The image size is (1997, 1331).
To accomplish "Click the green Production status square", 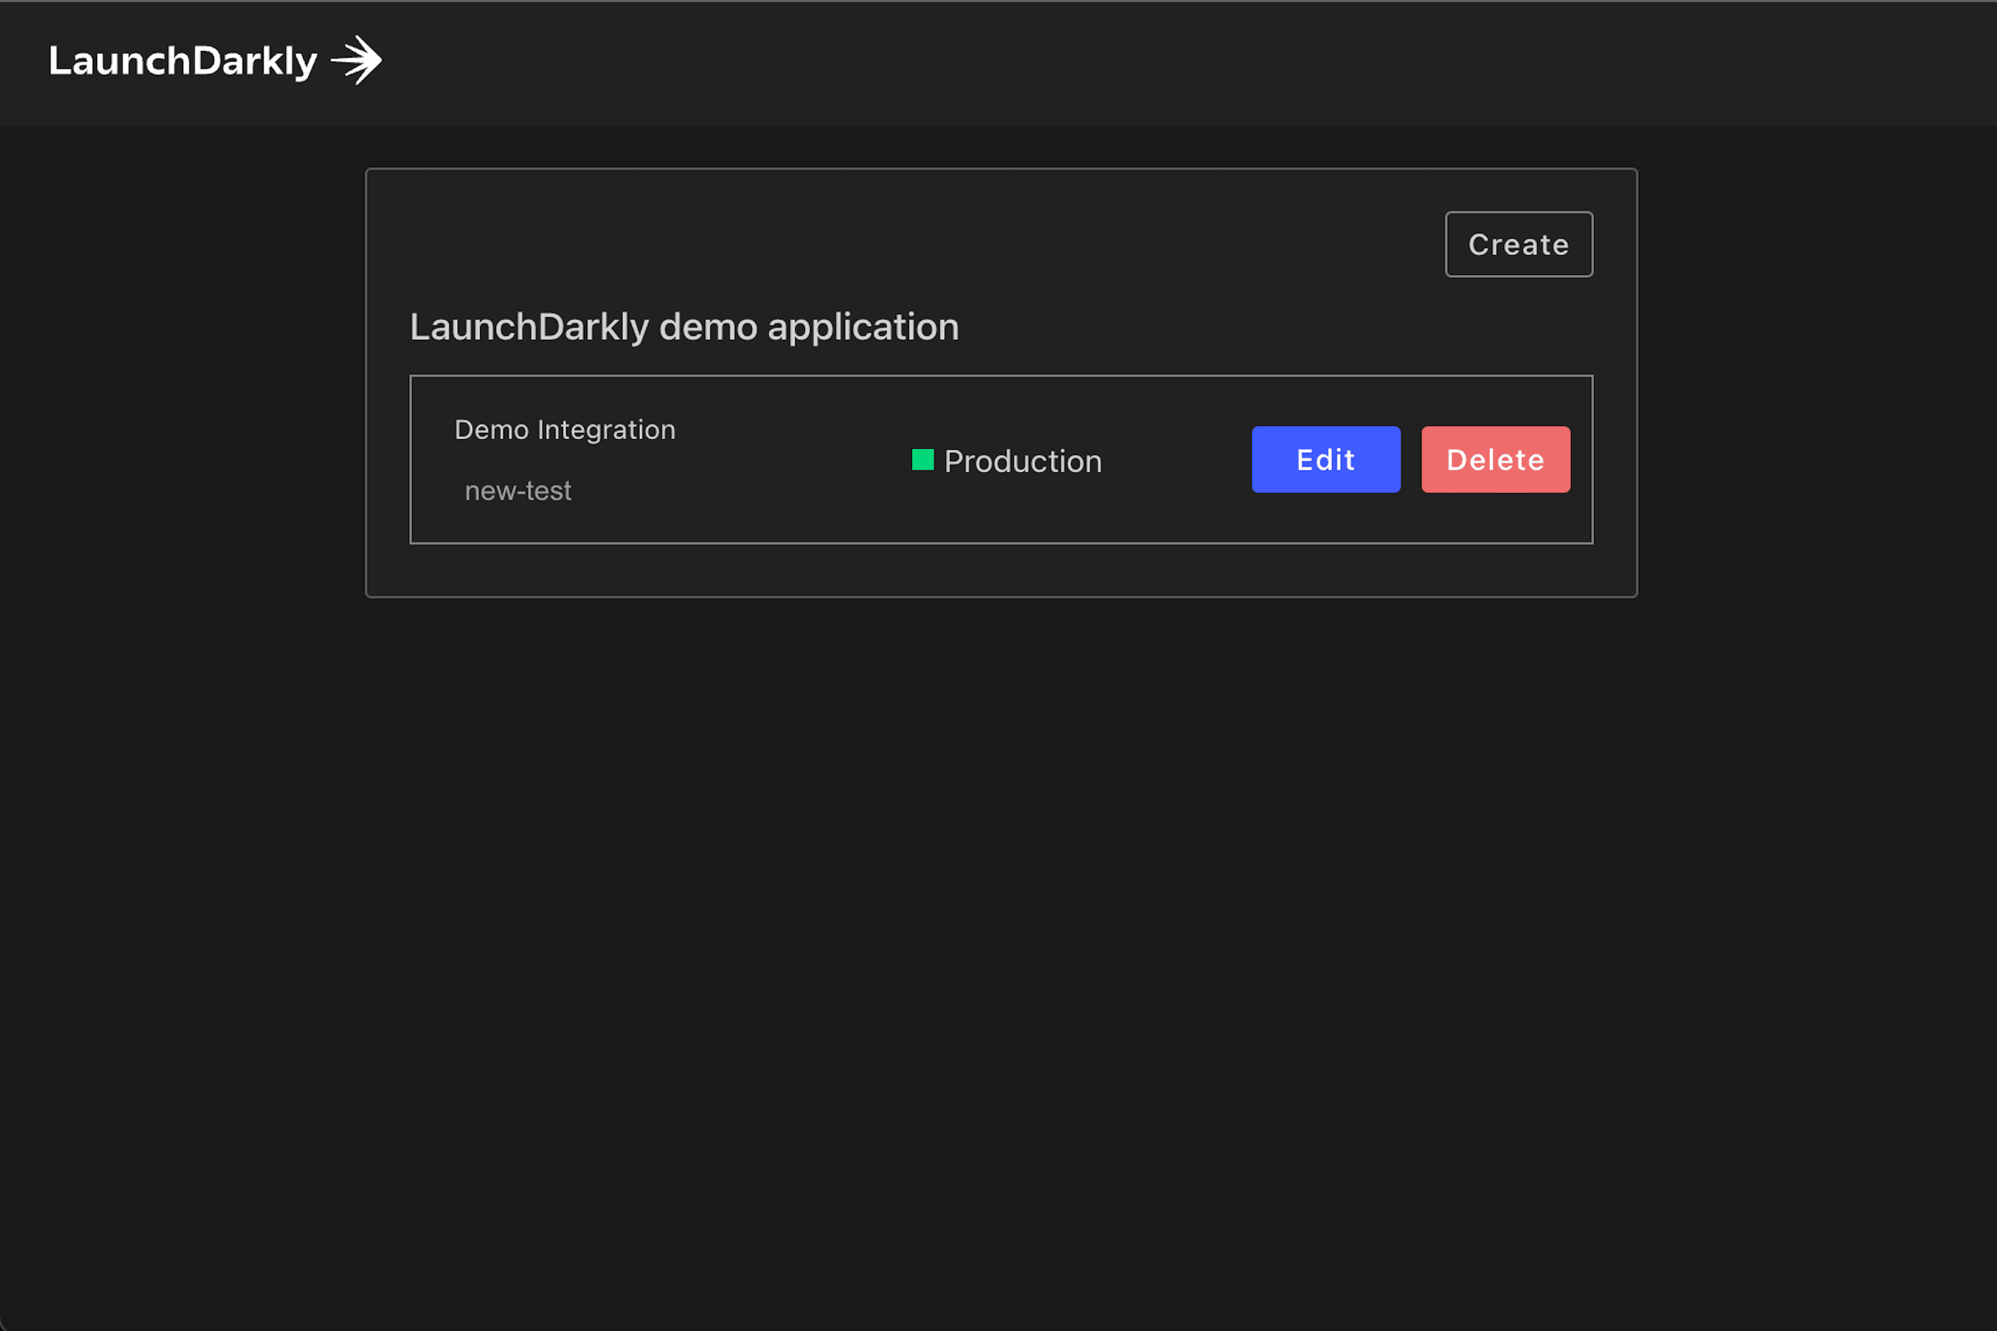I will tap(922, 460).
